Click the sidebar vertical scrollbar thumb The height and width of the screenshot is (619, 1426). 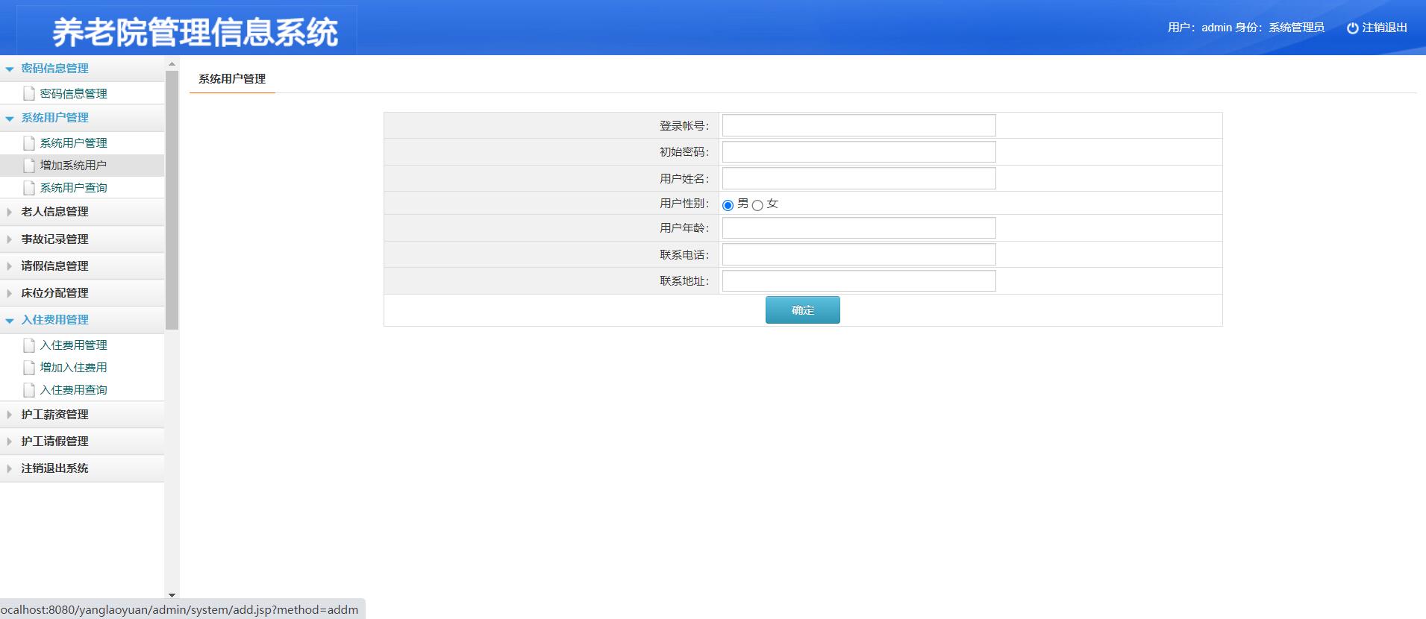tap(172, 200)
